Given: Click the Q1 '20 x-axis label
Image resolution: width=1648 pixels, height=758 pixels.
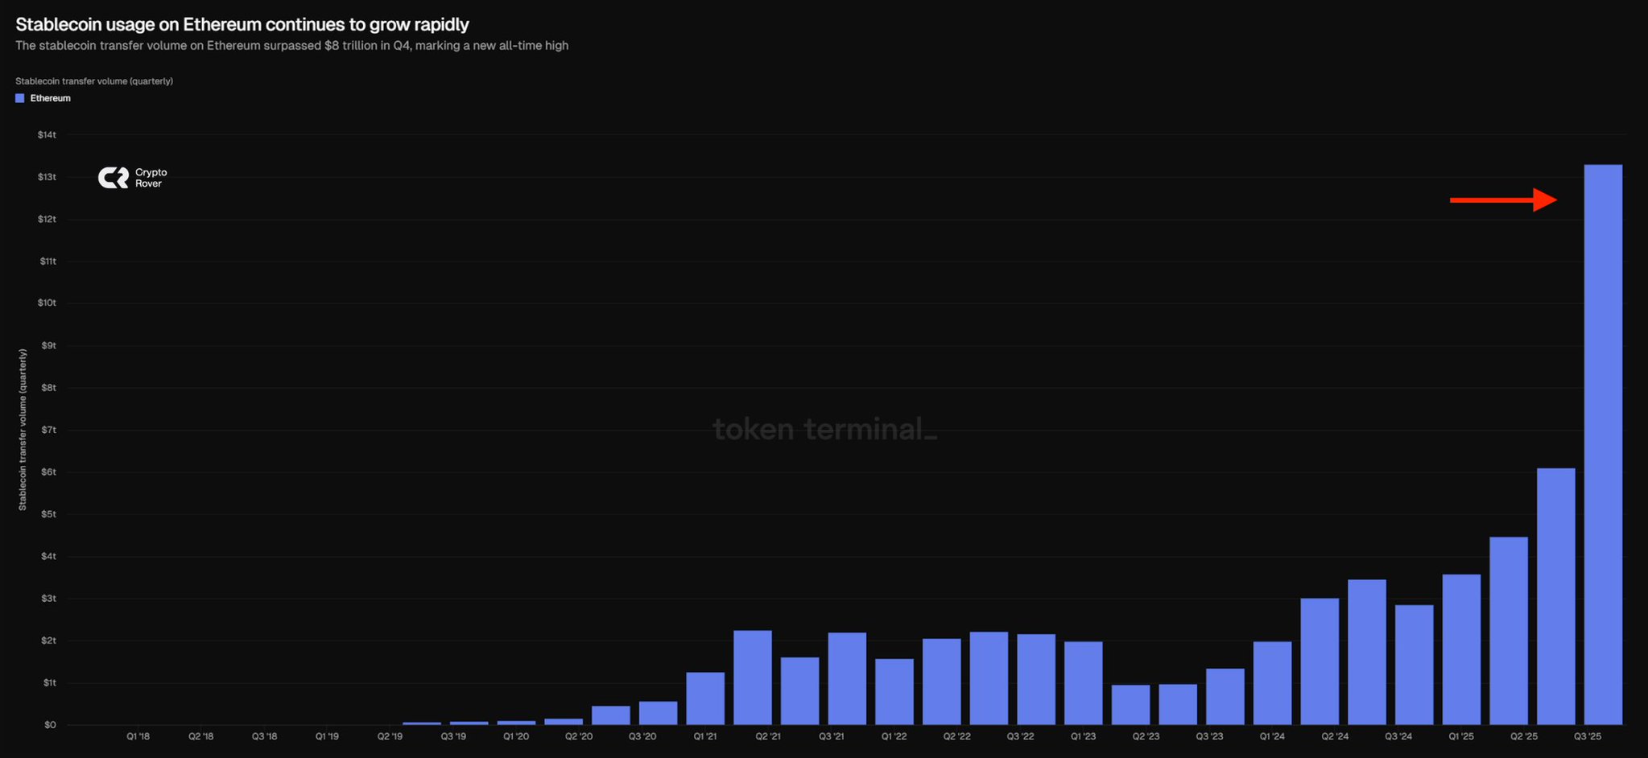Looking at the screenshot, I should (516, 736).
